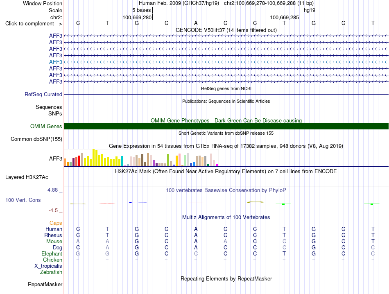389x294 pixels.
Task: Click the OMIM Gene Phenotypes track title
Action: (x=226, y=120)
